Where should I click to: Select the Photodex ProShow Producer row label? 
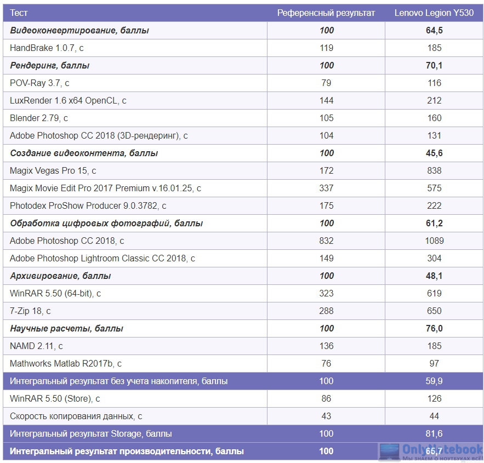(x=88, y=205)
